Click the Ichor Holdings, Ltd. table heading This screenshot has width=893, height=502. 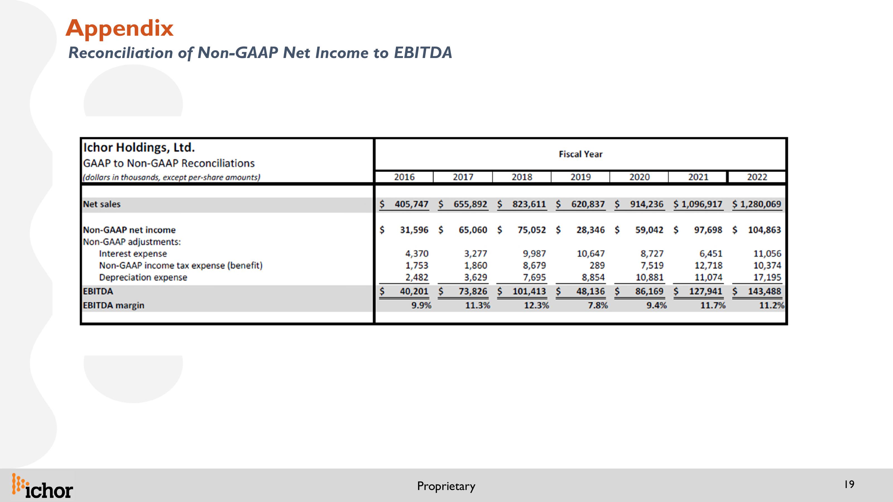point(139,147)
